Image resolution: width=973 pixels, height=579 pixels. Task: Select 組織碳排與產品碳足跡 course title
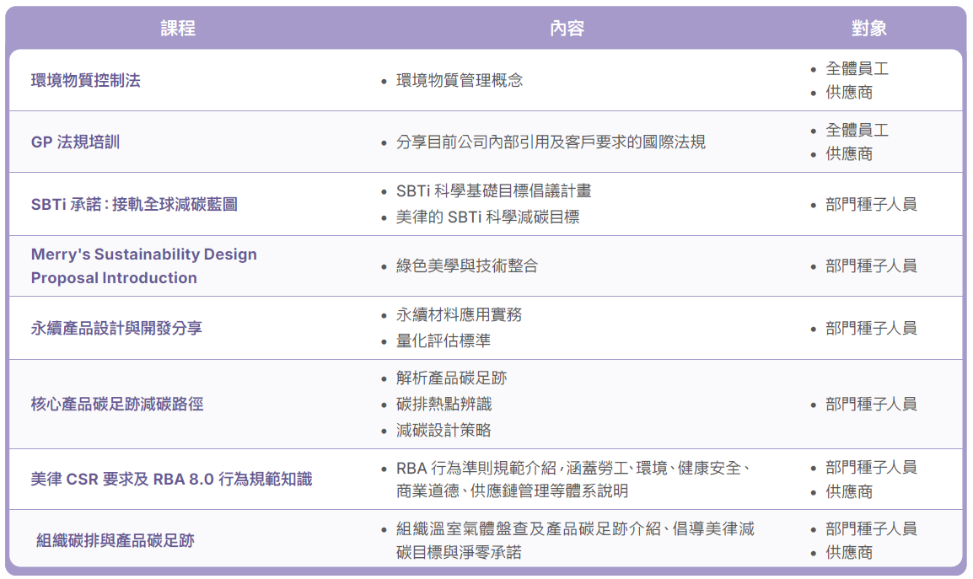tap(116, 540)
